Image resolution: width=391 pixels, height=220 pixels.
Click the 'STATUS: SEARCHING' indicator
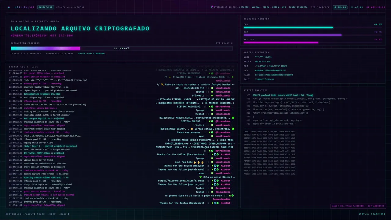pos(372,214)
